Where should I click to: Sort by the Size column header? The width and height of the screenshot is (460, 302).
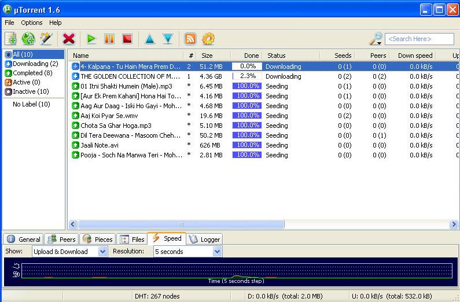coord(214,56)
